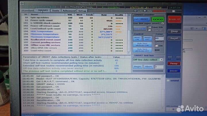This screenshot has width=207, height=116.
Task: Open the Off-line data collect dropdown
Action: [162, 60]
